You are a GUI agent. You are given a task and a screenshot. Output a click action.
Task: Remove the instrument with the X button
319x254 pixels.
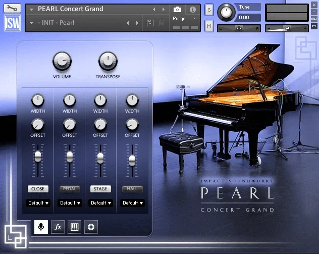314,5
